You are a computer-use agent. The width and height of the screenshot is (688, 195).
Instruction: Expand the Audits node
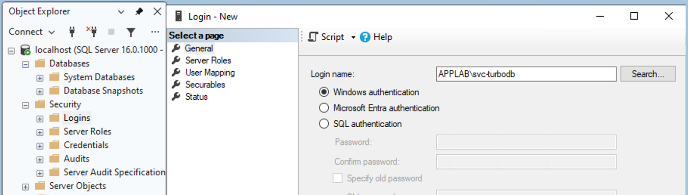pyautogui.click(x=40, y=159)
